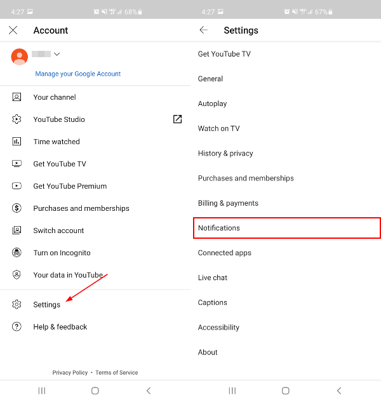
Task: Tap the YouTube Studio gear icon
Action: 17,119
